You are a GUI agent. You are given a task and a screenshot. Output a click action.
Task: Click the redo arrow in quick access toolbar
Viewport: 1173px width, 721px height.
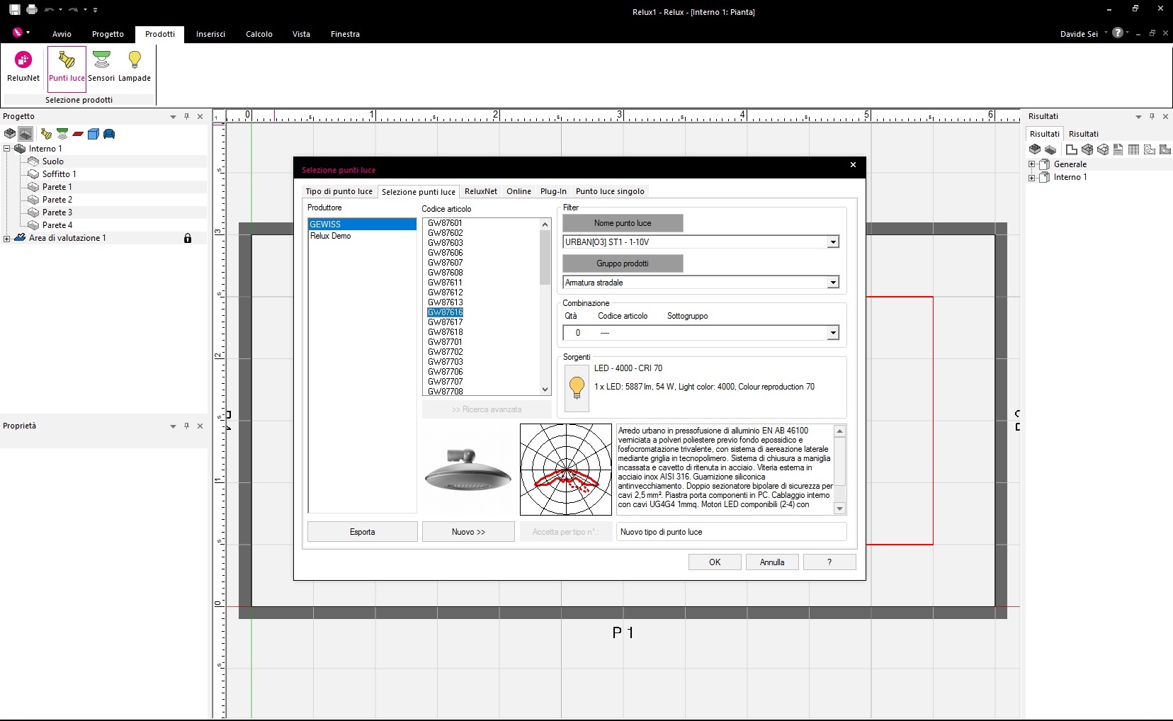tap(73, 10)
